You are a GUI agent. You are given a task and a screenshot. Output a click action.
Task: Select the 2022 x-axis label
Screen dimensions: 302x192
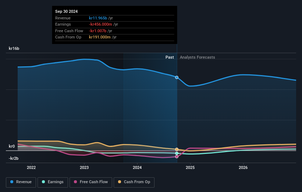(31, 167)
